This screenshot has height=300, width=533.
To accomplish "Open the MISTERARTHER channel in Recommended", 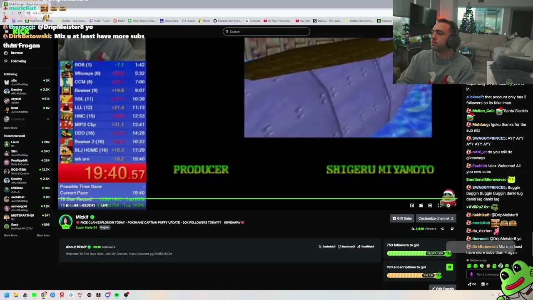I will click(x=26, y=217).
